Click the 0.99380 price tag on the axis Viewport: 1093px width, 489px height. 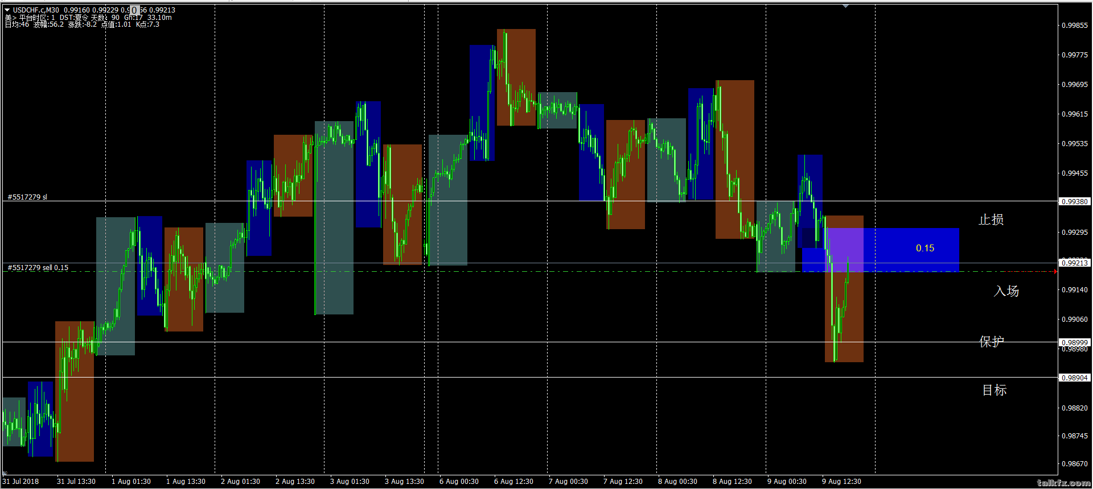(x=1074, y=201)
